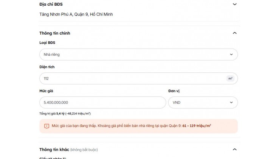
Task: Click the Đơn vị field label
Action: [x=174, y=91]
